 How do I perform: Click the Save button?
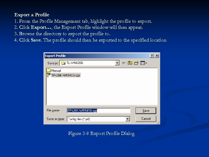(146, 111)
